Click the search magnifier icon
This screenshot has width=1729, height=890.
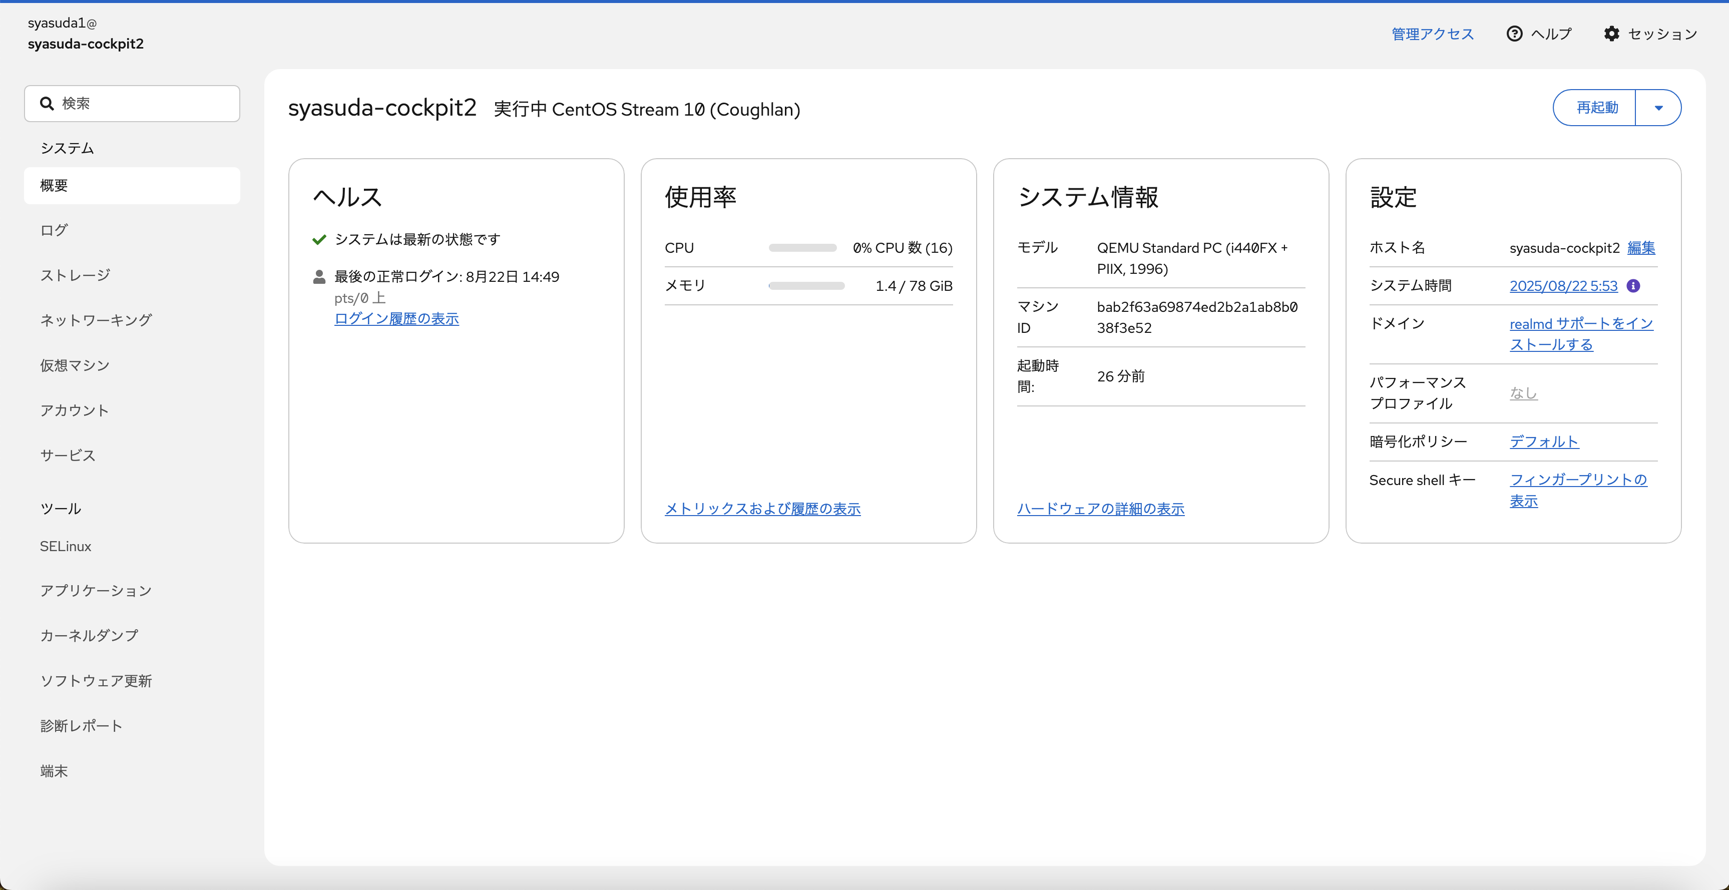pos(47,103)
